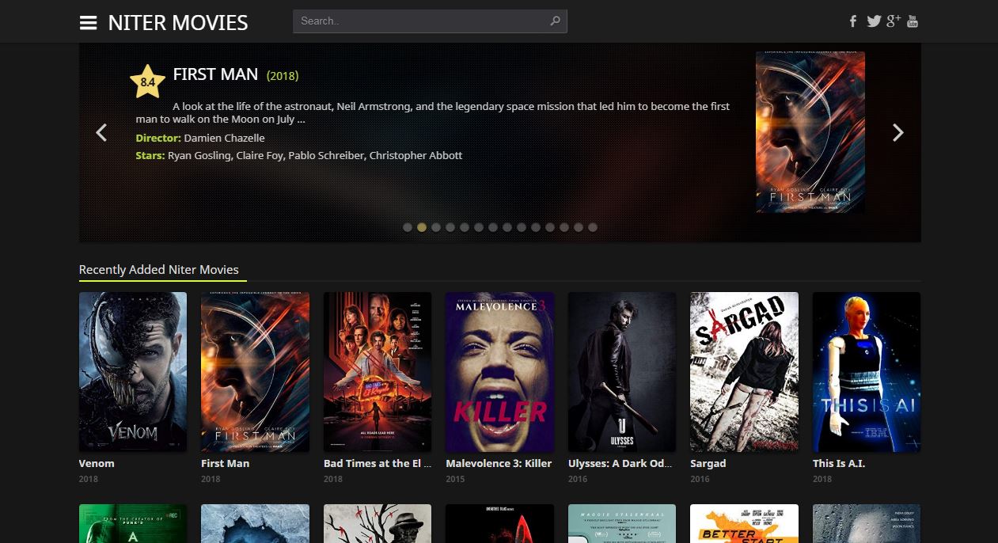Open First Man poster in recently added

coord(255,372)
